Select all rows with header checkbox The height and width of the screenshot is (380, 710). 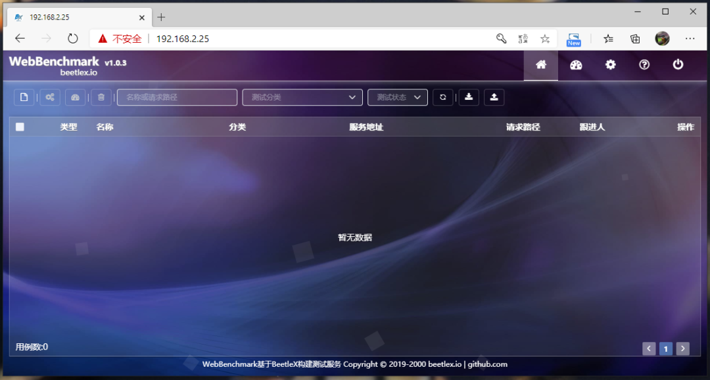pos(20,127)
